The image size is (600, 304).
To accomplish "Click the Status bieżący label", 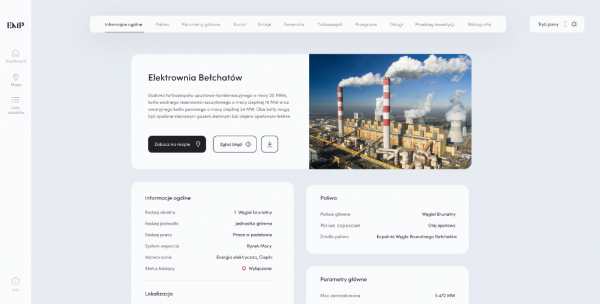I will point(160,269).
